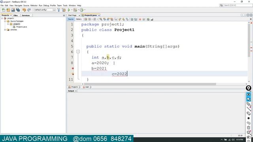Click the Clean and Build Project icon
Screen dimensions: 253x142
click(x=64, y=10)
